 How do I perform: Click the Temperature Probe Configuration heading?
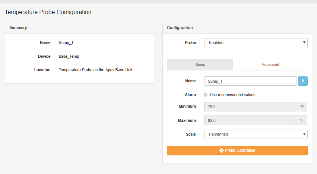click(x=48, y=12)
